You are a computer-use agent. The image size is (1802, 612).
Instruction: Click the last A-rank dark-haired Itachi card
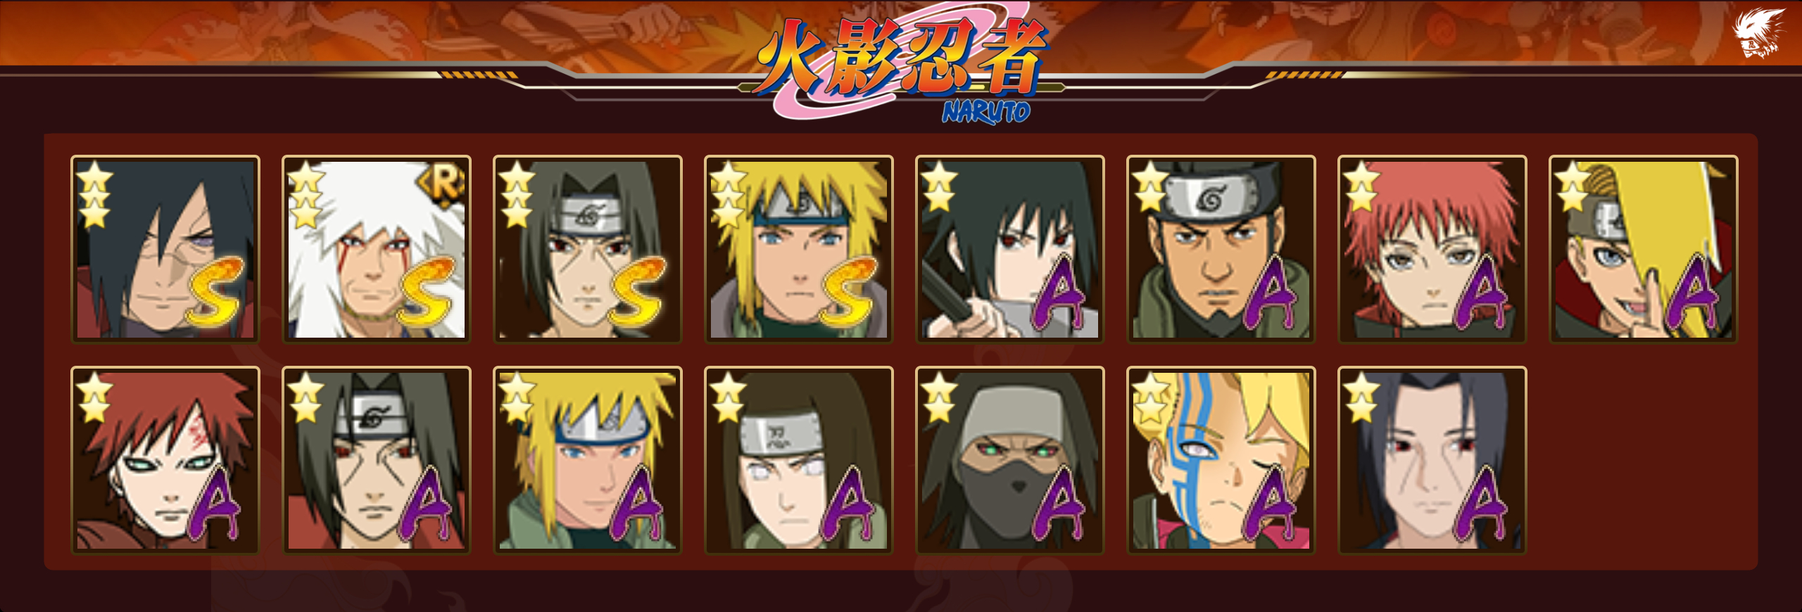tap(1432, 460)
